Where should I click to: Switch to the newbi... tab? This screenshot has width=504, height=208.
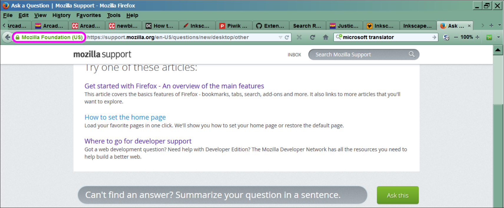[x=123, y=26]
